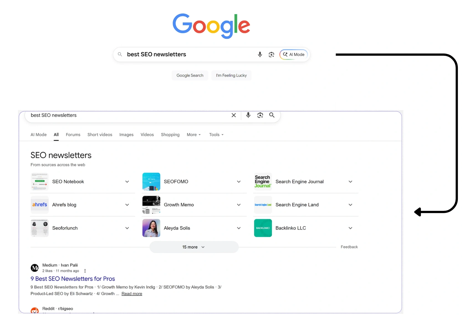Click the Feedback link
This screenshot has height=315, width=462.
349,247
